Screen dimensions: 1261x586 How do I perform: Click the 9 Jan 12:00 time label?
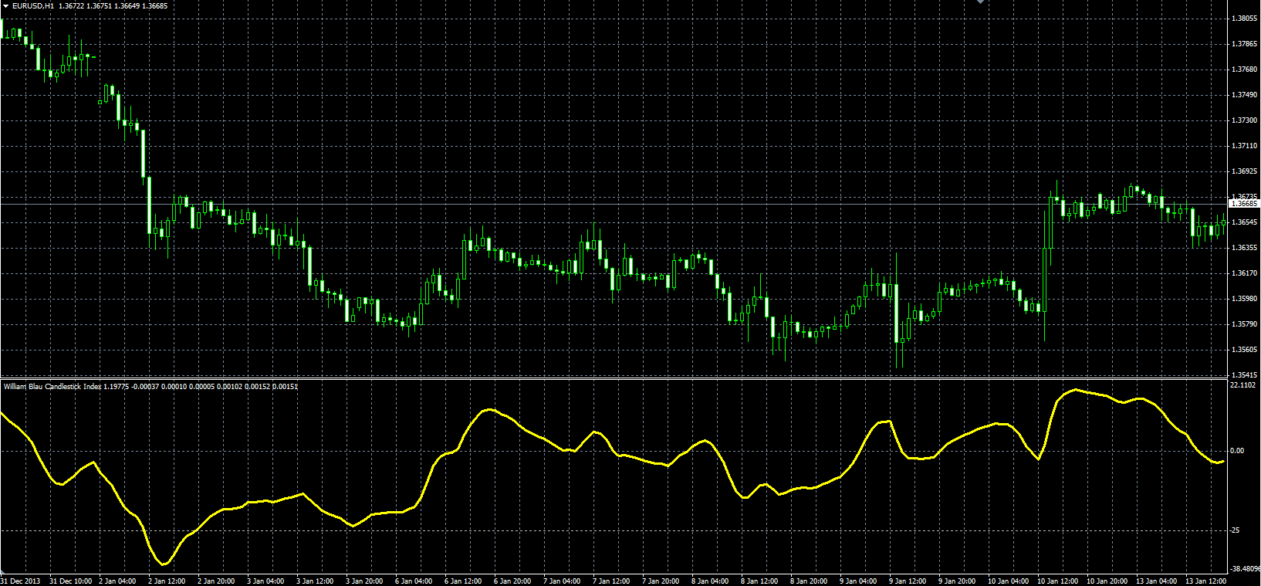click(x=908, y=581)
